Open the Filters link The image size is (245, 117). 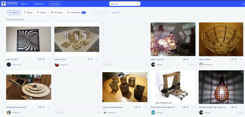click(115, 12)
